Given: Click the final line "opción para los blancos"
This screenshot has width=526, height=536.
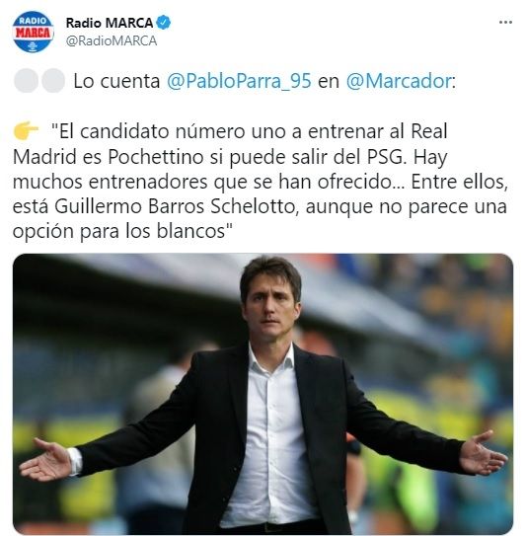Looking at the screenshot, I should 123,231.
